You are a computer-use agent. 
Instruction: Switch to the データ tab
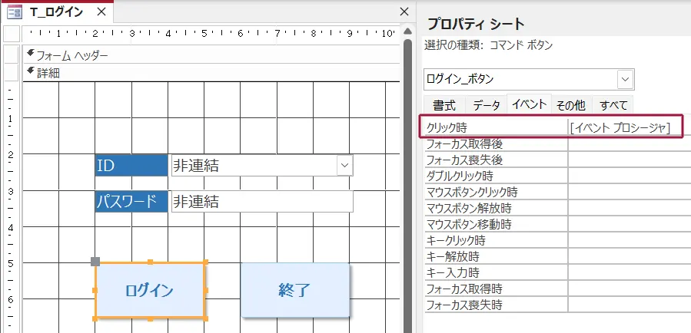point(486,105)
